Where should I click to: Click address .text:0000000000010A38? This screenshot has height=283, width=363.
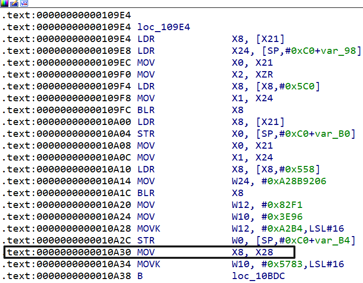[67, 276]
